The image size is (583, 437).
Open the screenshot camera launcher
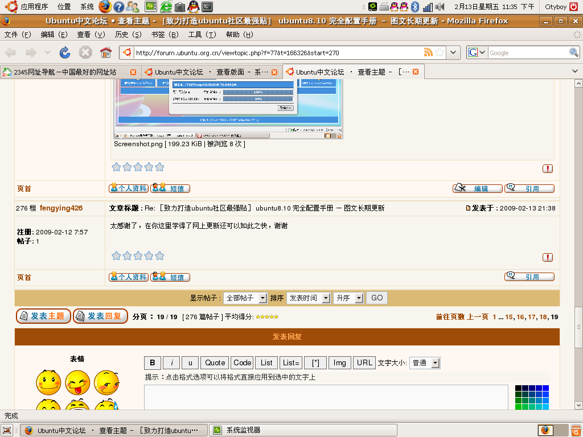179,7
